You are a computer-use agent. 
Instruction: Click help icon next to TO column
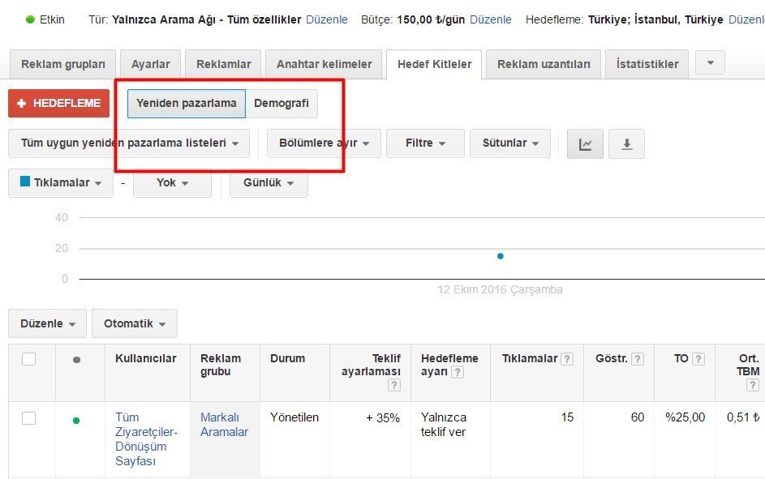click(x=698, y=359)
